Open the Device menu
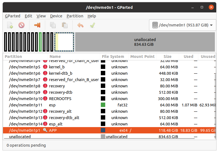This screenshot has width=219, height=153. click(56, 16)
